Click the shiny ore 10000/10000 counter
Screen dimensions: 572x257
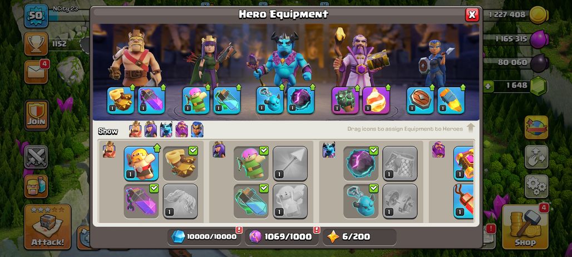204,236
